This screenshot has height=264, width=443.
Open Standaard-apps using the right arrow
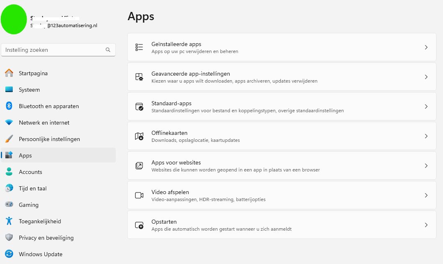click(426, 106)
